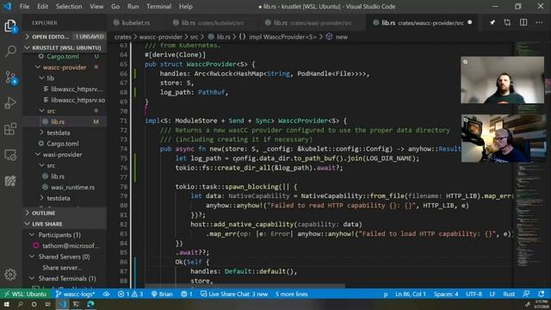The height and width of the screenshot is (310, 551).
Task: Open the notifications bell
Action: [x=542, y=294]
